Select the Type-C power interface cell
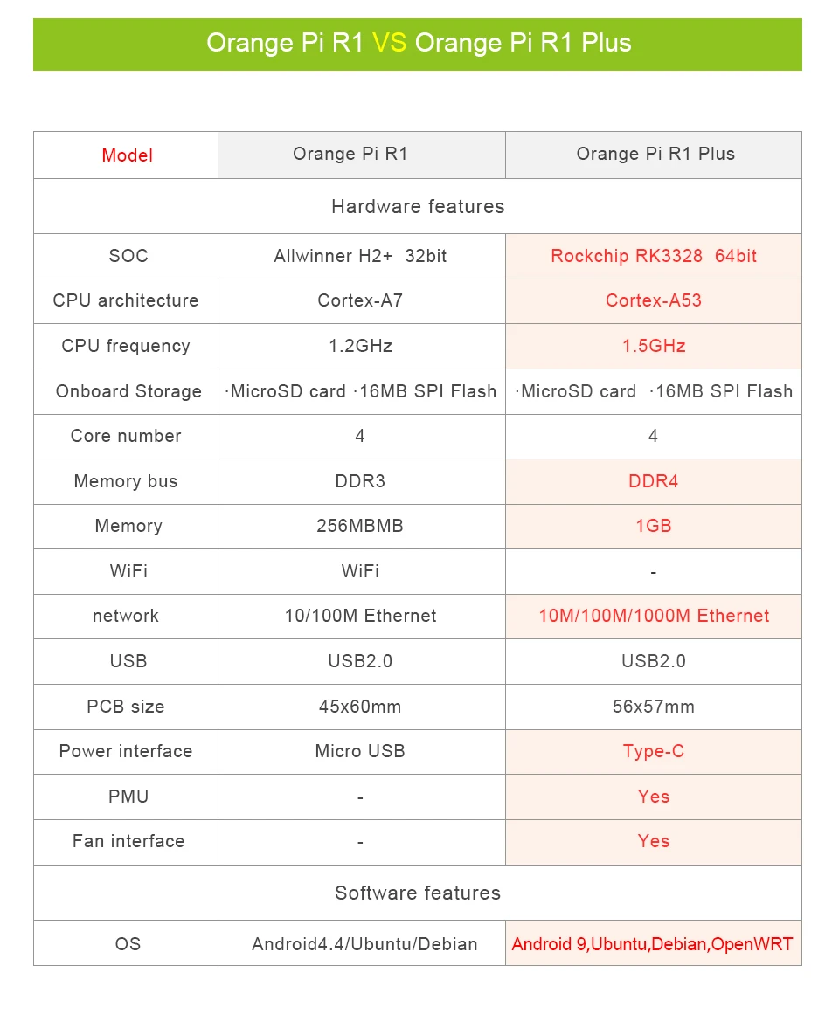This screenshot has width=839, height=1014. pyautogui.click(x=654, y=751)
